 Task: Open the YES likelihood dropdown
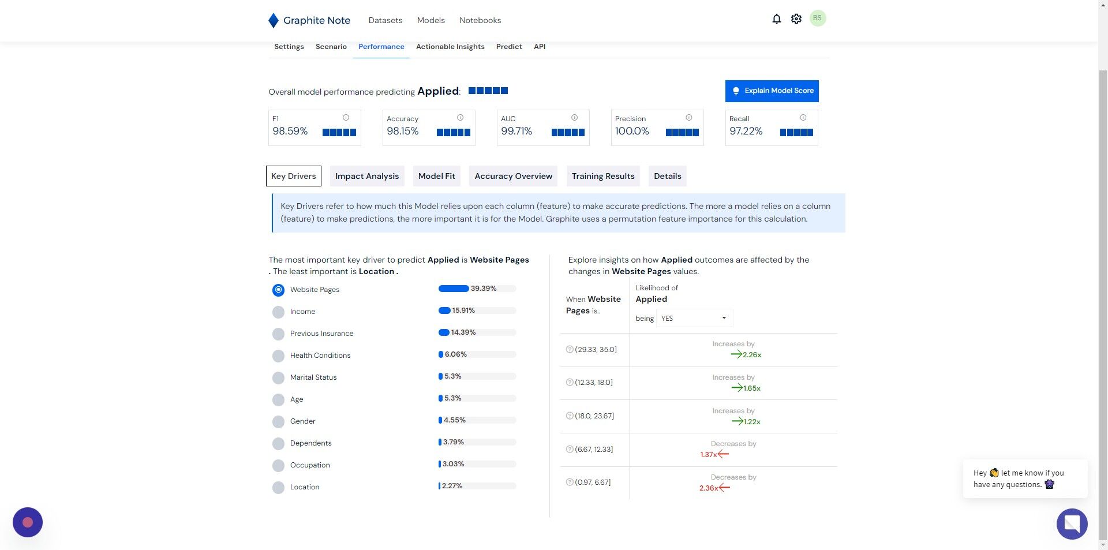[694, 318]
